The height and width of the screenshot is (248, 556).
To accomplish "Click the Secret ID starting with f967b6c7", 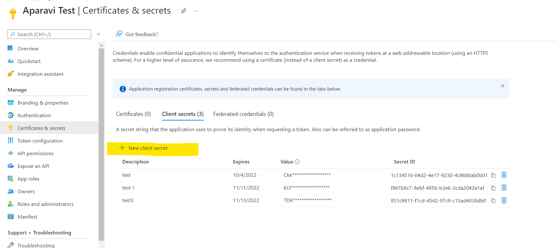I will tap(438, 188).
